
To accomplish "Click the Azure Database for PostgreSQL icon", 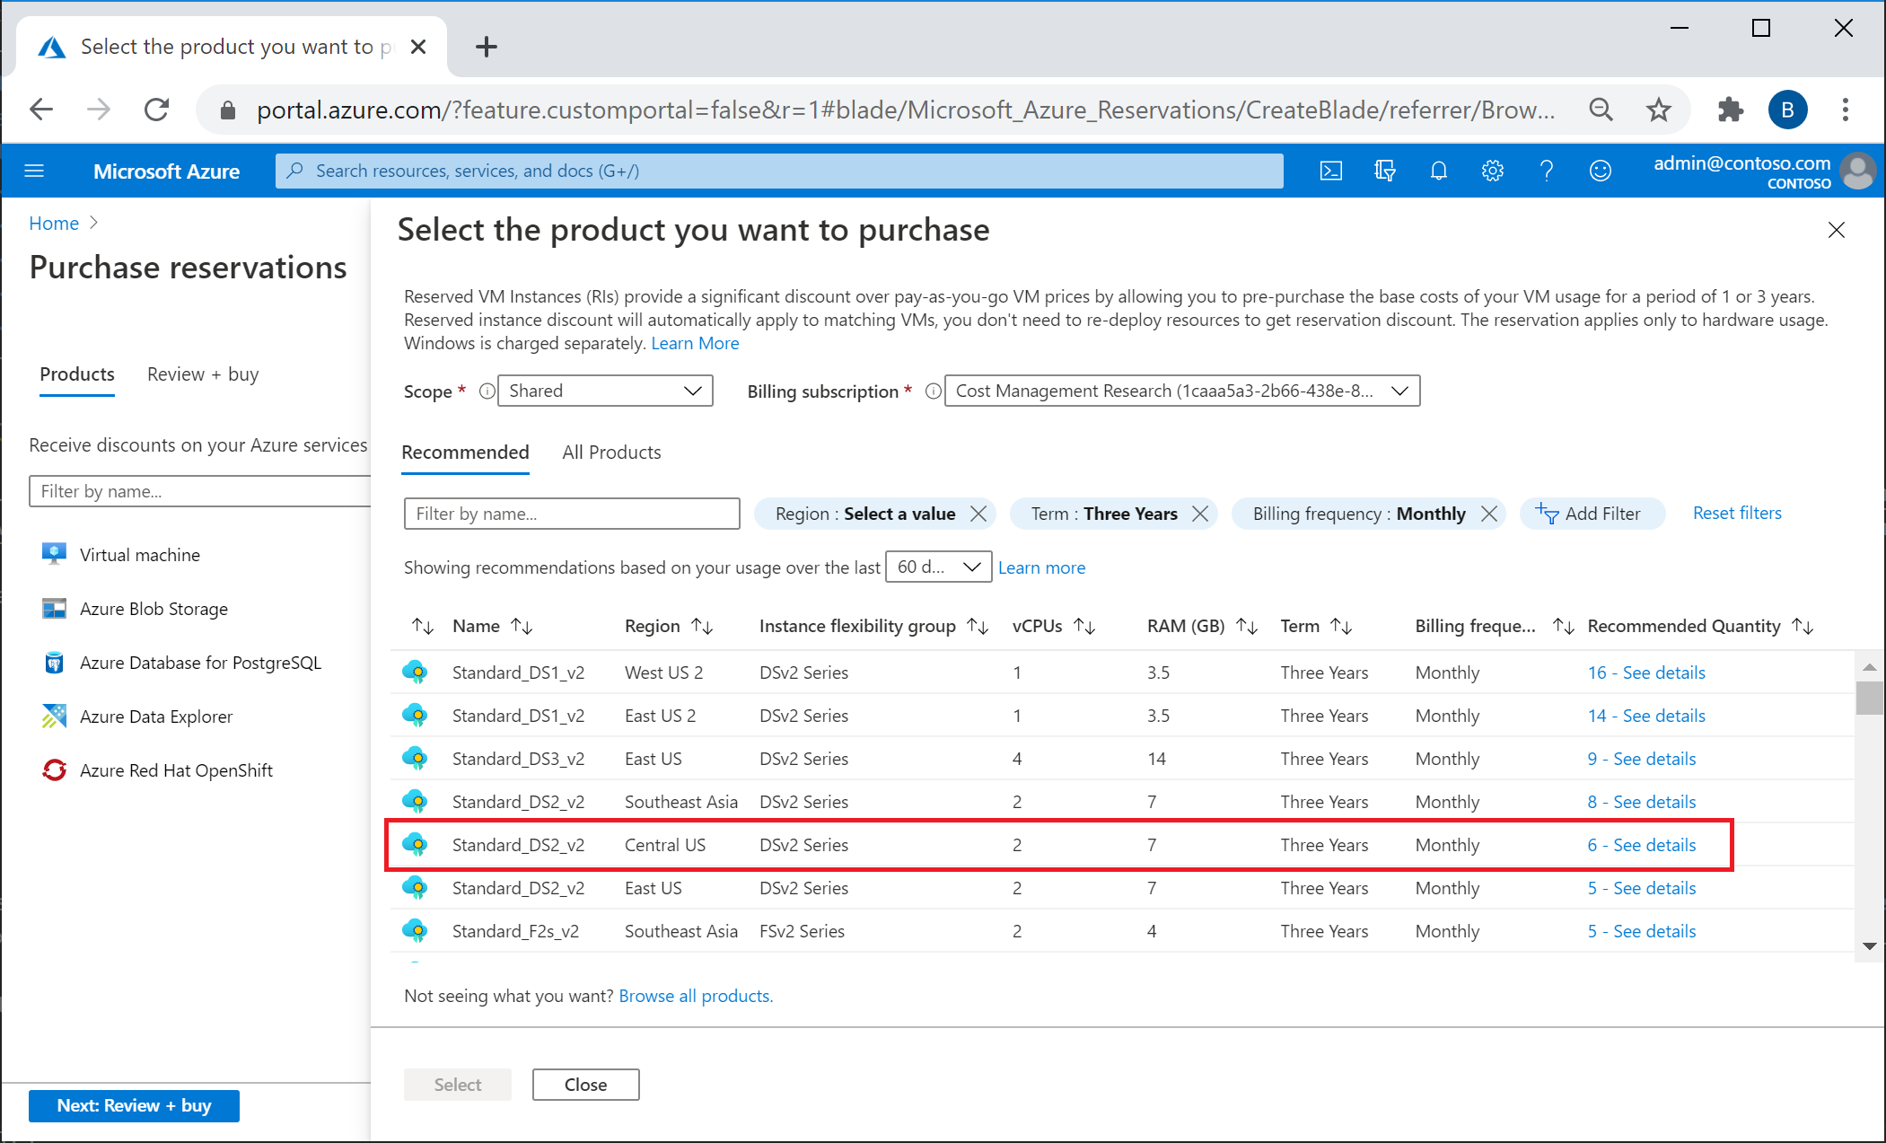I will tap(53, 662).
